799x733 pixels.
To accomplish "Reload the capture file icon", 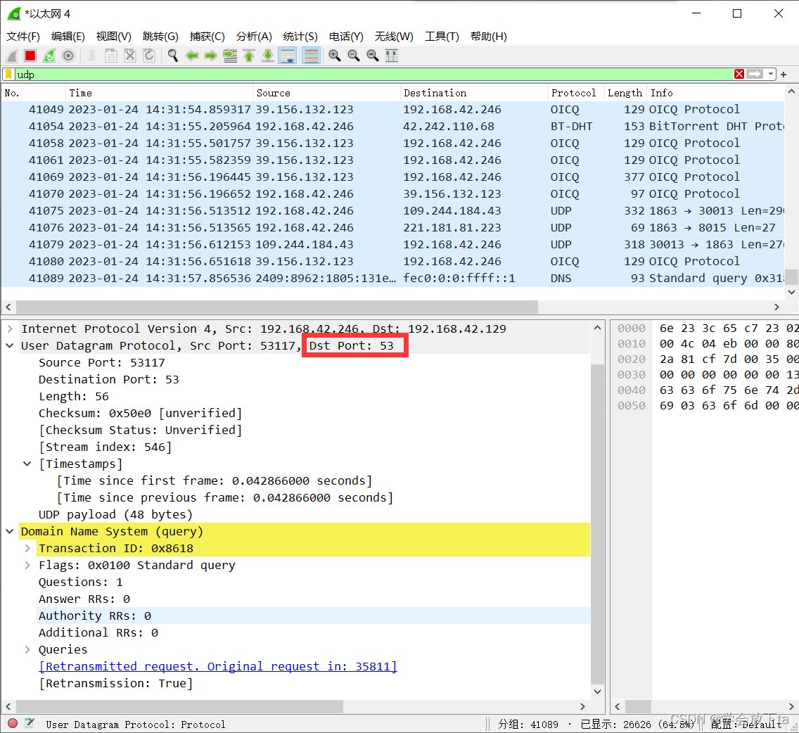I will click(149, 56).
